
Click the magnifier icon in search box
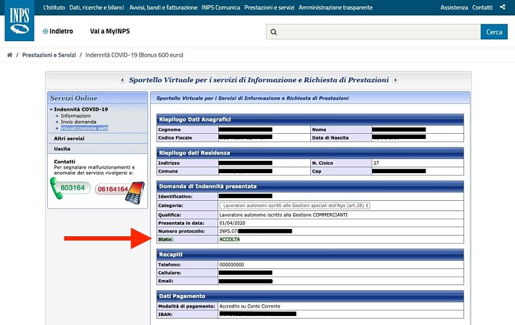click(x=274, y=32)
